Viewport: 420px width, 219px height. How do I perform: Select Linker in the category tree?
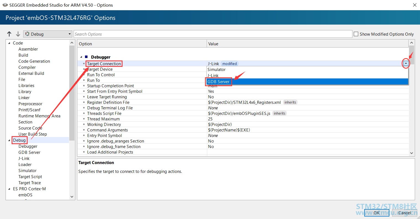(x=24, y=98)
